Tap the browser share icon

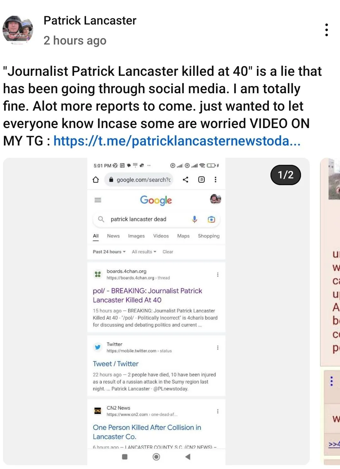pyautogui.click(x=185, y=180)
